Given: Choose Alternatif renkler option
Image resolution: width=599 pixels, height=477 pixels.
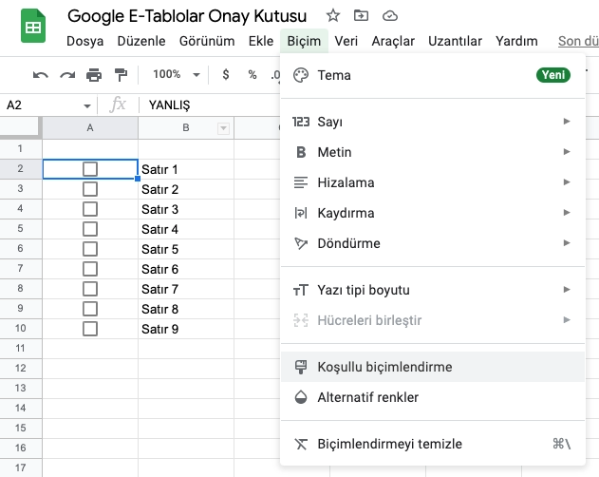Looking at the screenshot, I should pyautogui.click(x=367, y=397).
